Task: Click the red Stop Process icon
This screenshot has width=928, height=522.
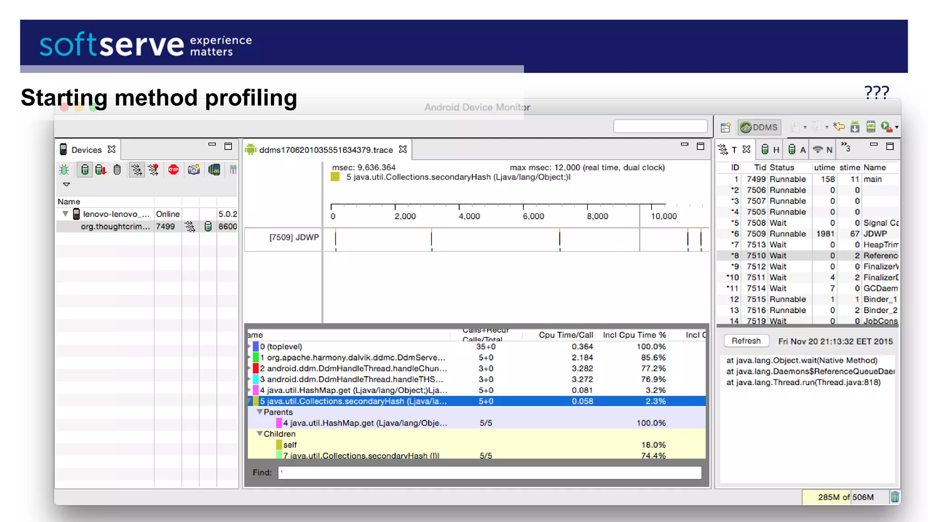Action: tap(174, 170)
